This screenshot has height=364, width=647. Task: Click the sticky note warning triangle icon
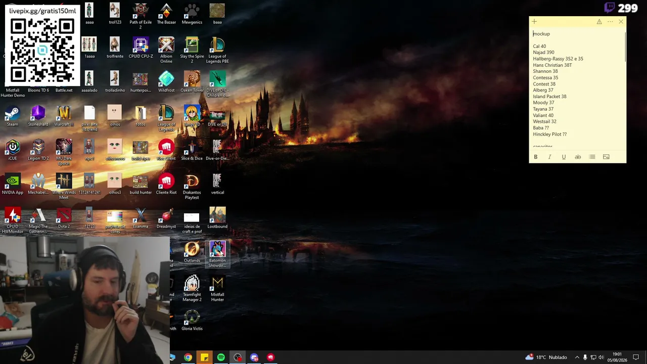coord(599,22)
